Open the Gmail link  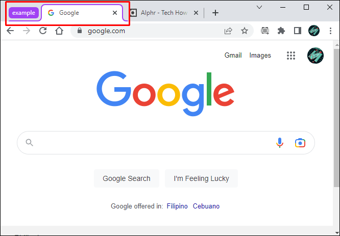click(x=233, y=56)
